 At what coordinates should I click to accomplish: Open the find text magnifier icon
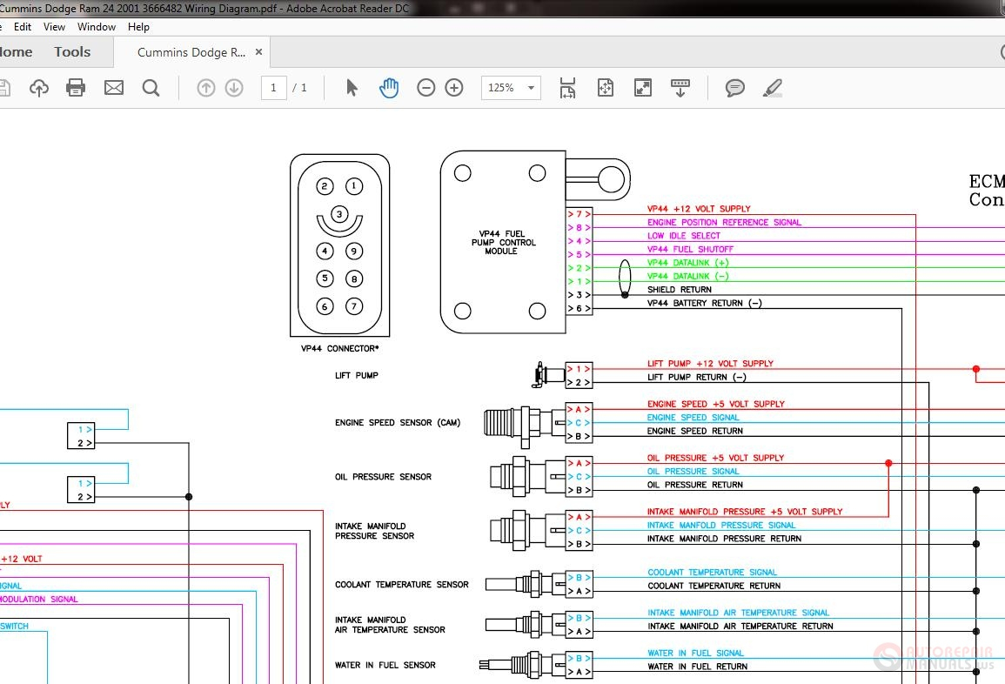151,88
